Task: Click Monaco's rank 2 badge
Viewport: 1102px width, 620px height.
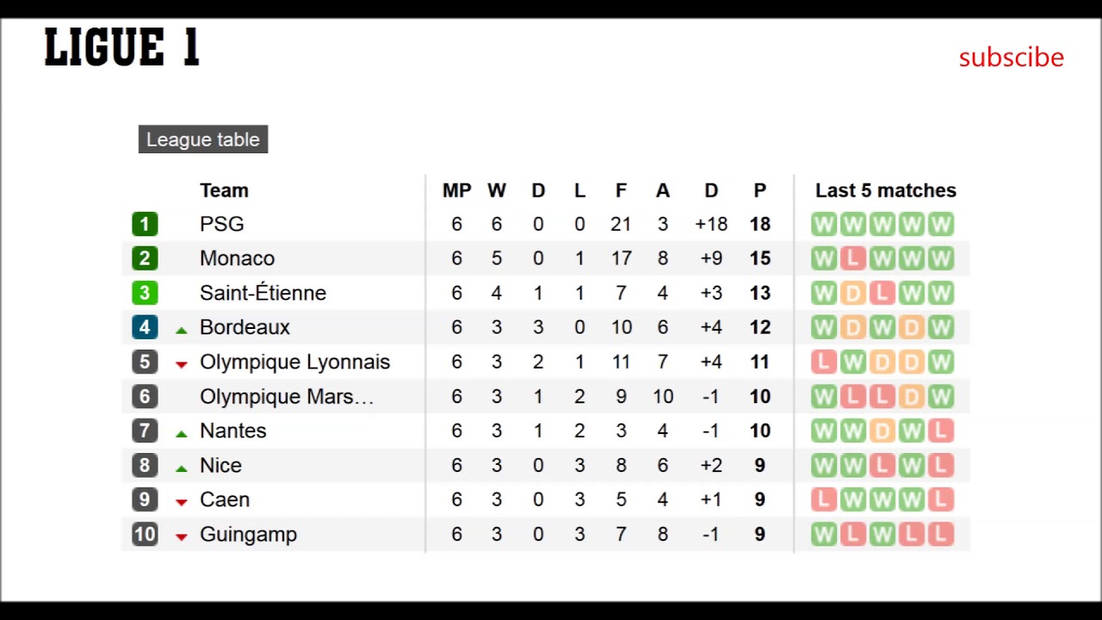Action: [x=145, y=258]
